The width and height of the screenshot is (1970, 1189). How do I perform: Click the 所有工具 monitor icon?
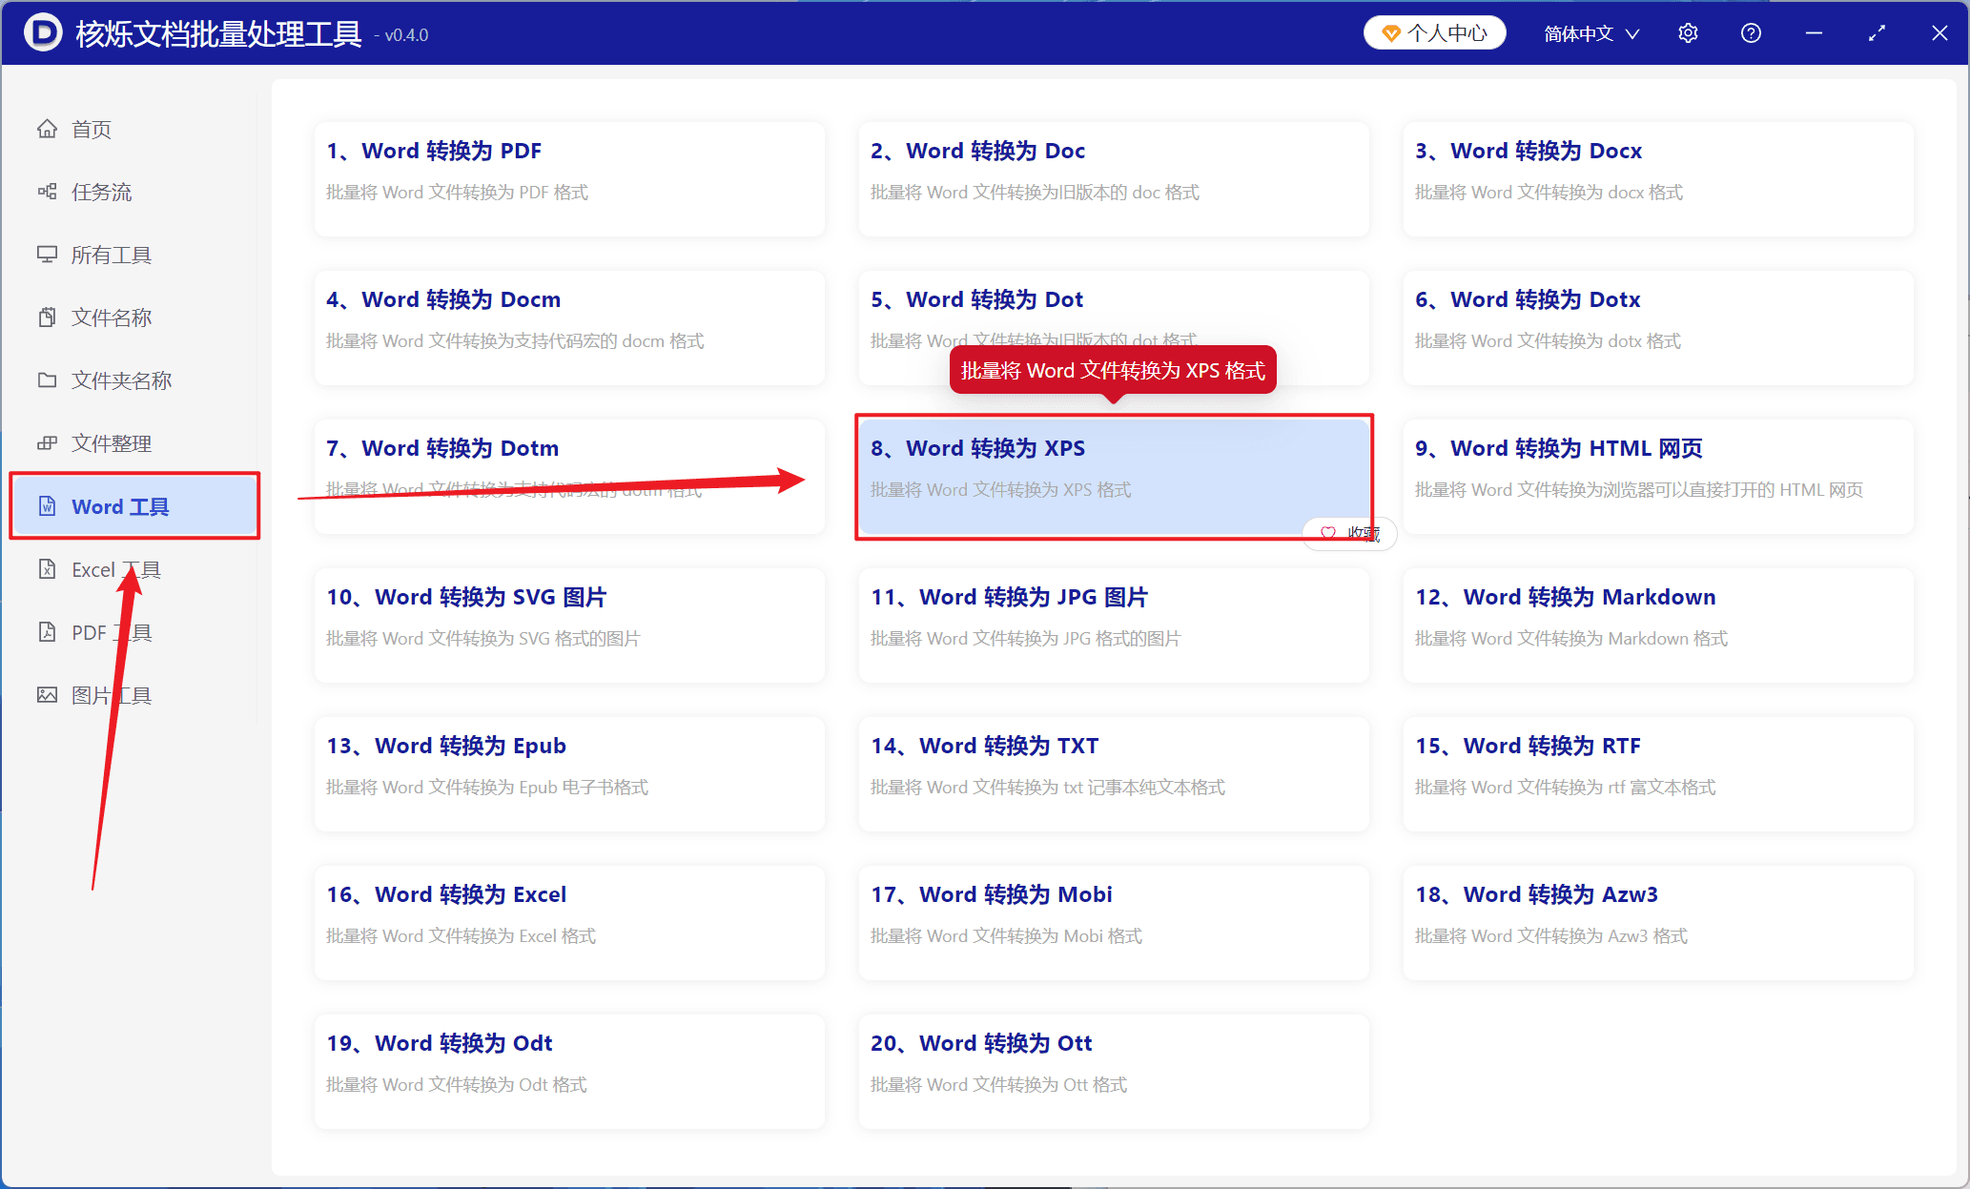click(47, 255)
